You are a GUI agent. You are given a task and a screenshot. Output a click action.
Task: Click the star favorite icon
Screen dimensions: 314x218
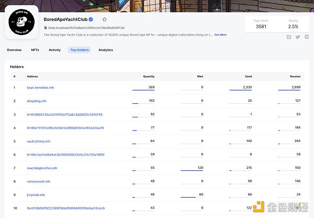[x=105, y=19]
